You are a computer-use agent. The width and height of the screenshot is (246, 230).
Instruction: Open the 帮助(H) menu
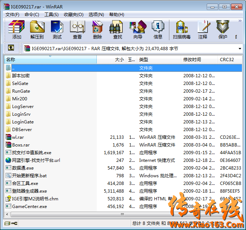coord(117,15)
